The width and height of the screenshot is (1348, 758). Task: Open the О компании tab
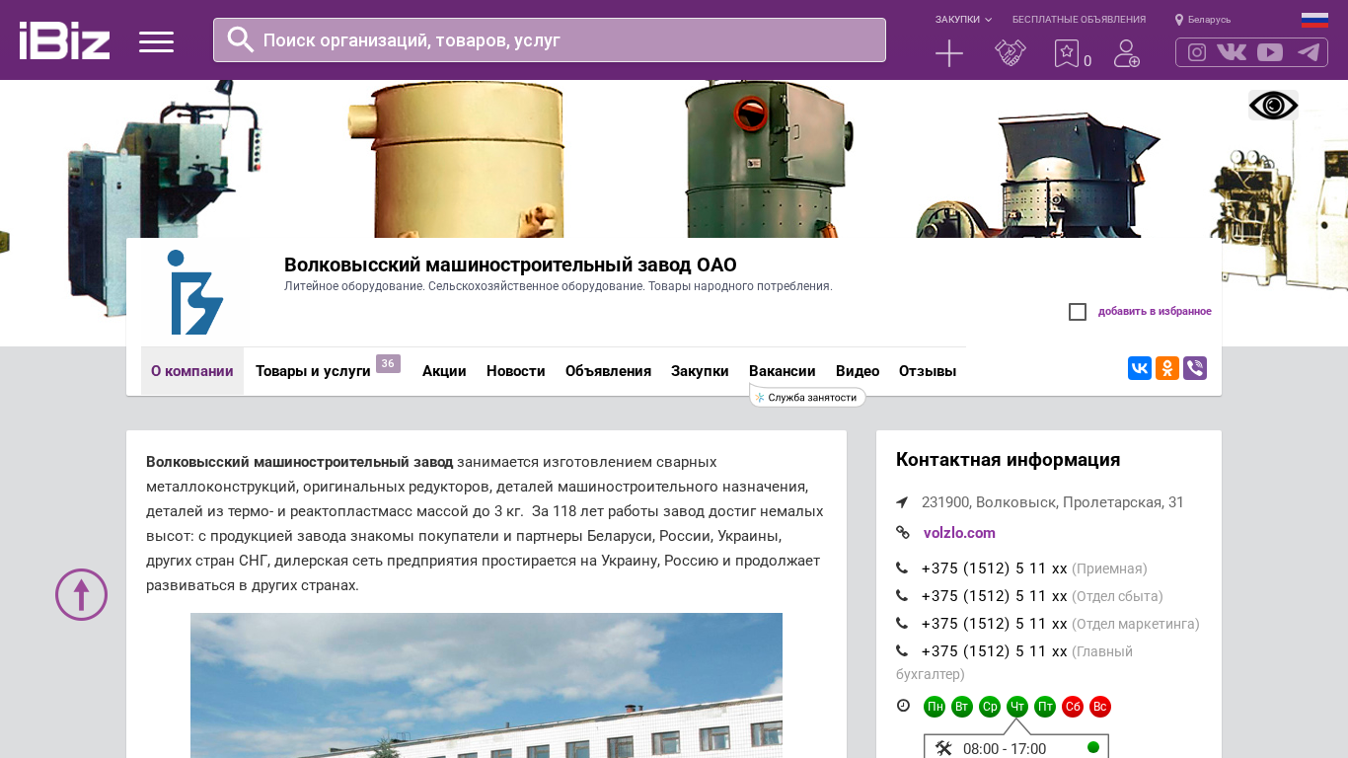(192, 371)
